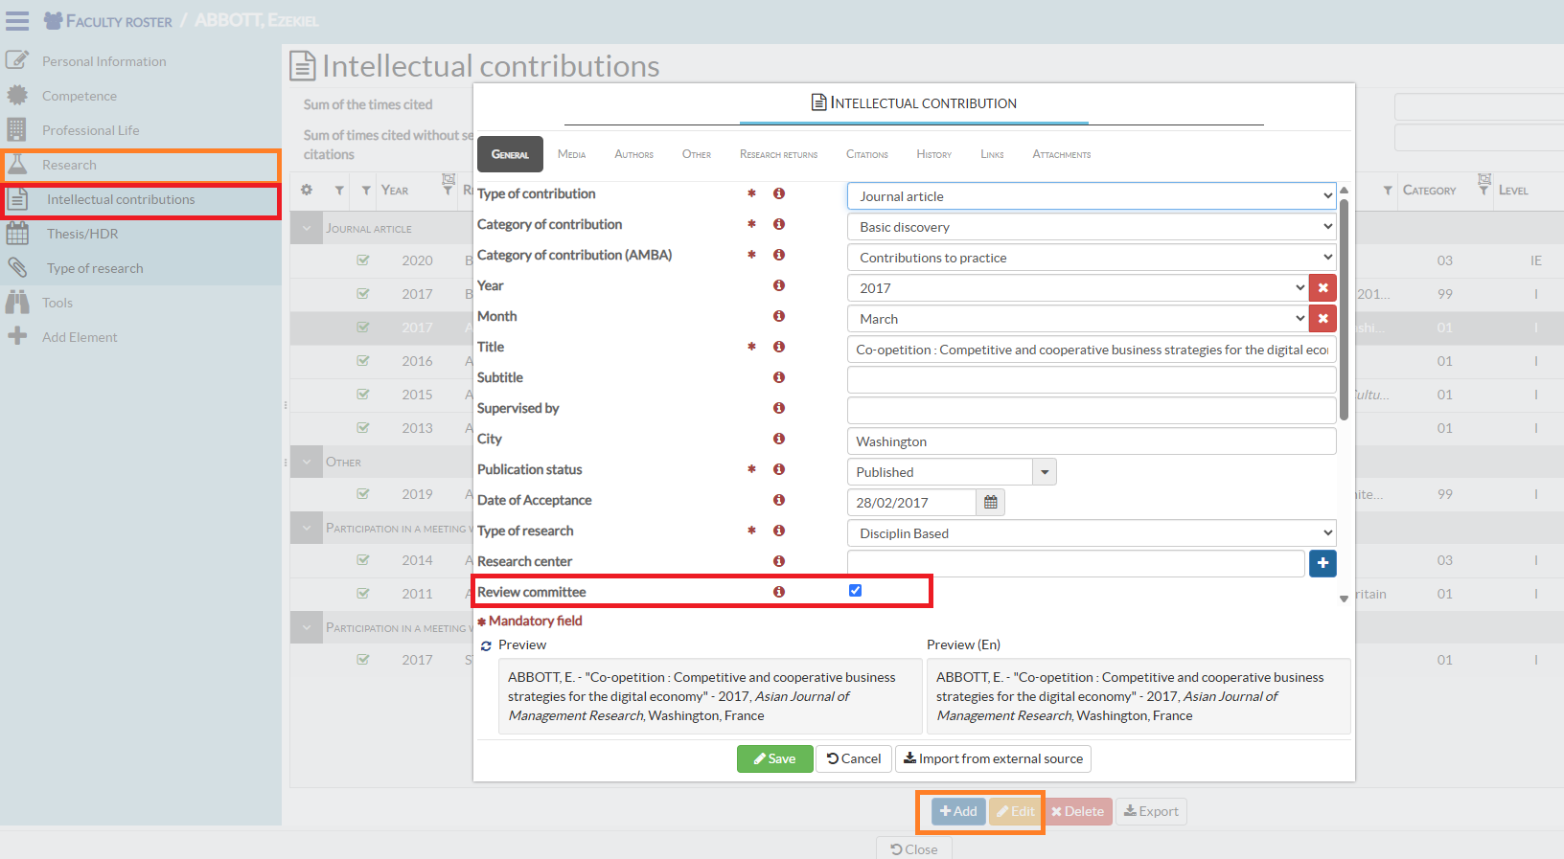1564x859 pixels.
Task: Click the blue plus next to Research center
Action: click(1322, 564)
